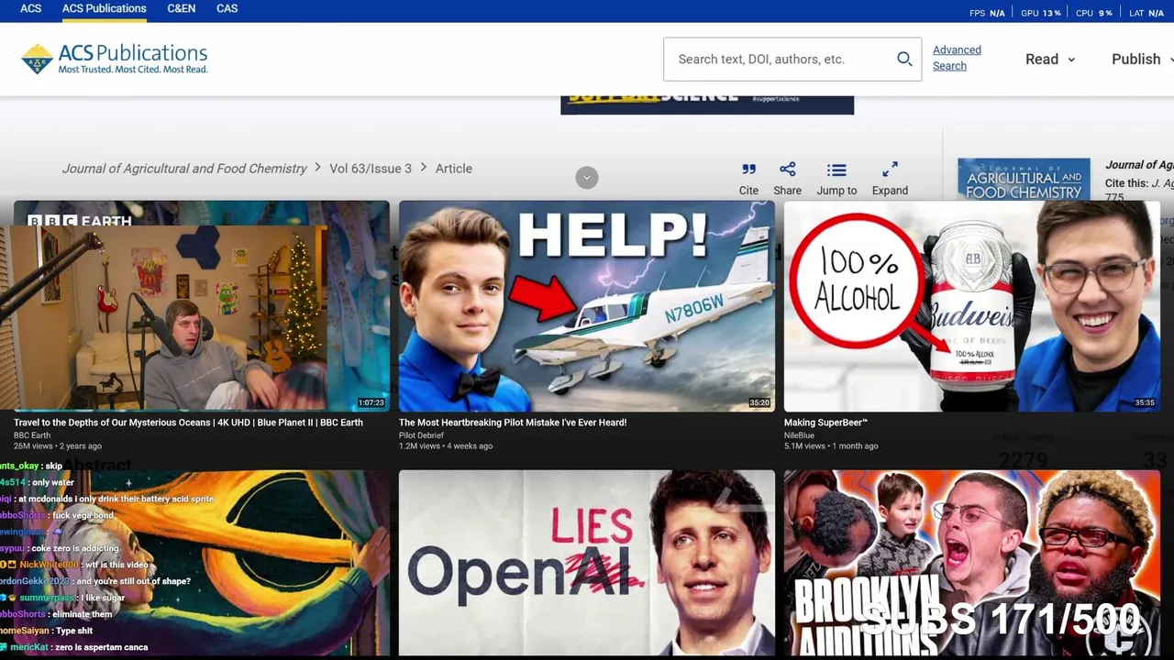Open the Pilot Mistake video thumbnail
The image size is (1174, 660).
point(587,306)
